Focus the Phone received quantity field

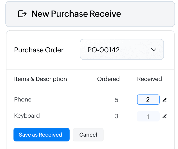click(148, 100)
